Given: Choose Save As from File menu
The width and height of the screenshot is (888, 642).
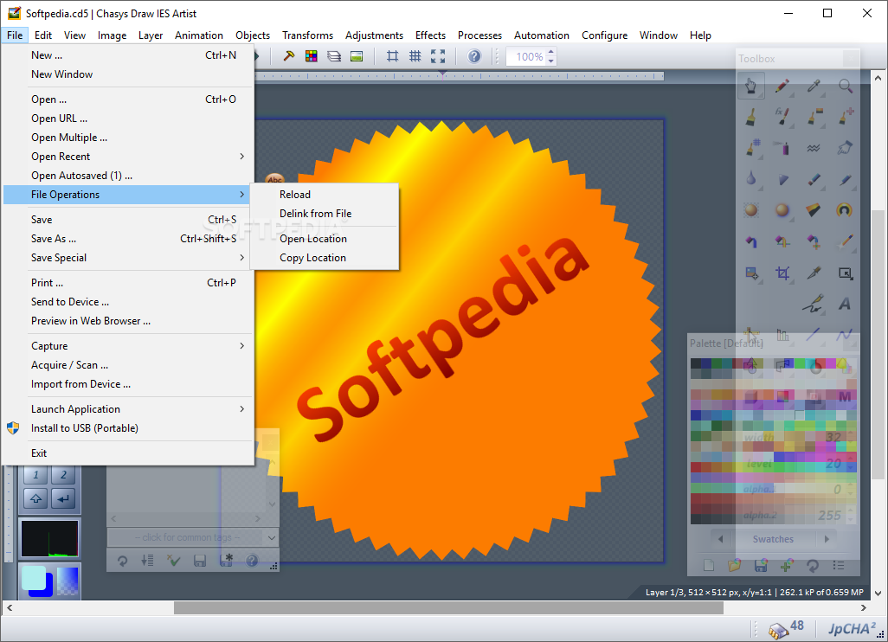Looking at the screenshot, I should click(x=128, y=238).
